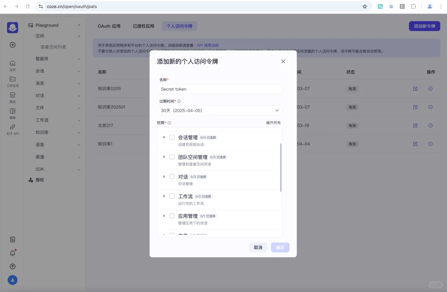Image resolution: width=447 pixels, height=292 pixels.
Task: Edit the 知识库1 token
Action: tap(415, 144)
